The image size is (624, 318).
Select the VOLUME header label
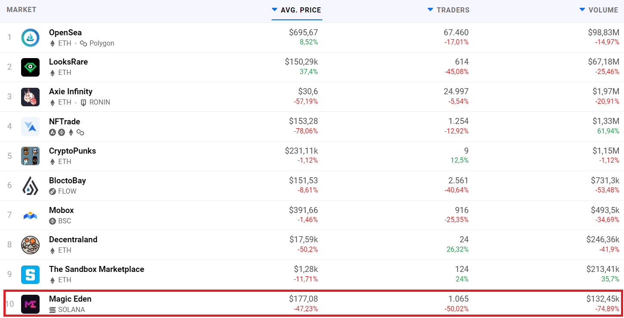click(x=603, y=10)
